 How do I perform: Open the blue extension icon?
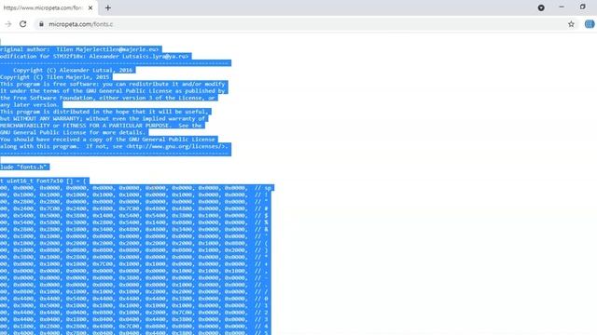click(x=590, y=24)
